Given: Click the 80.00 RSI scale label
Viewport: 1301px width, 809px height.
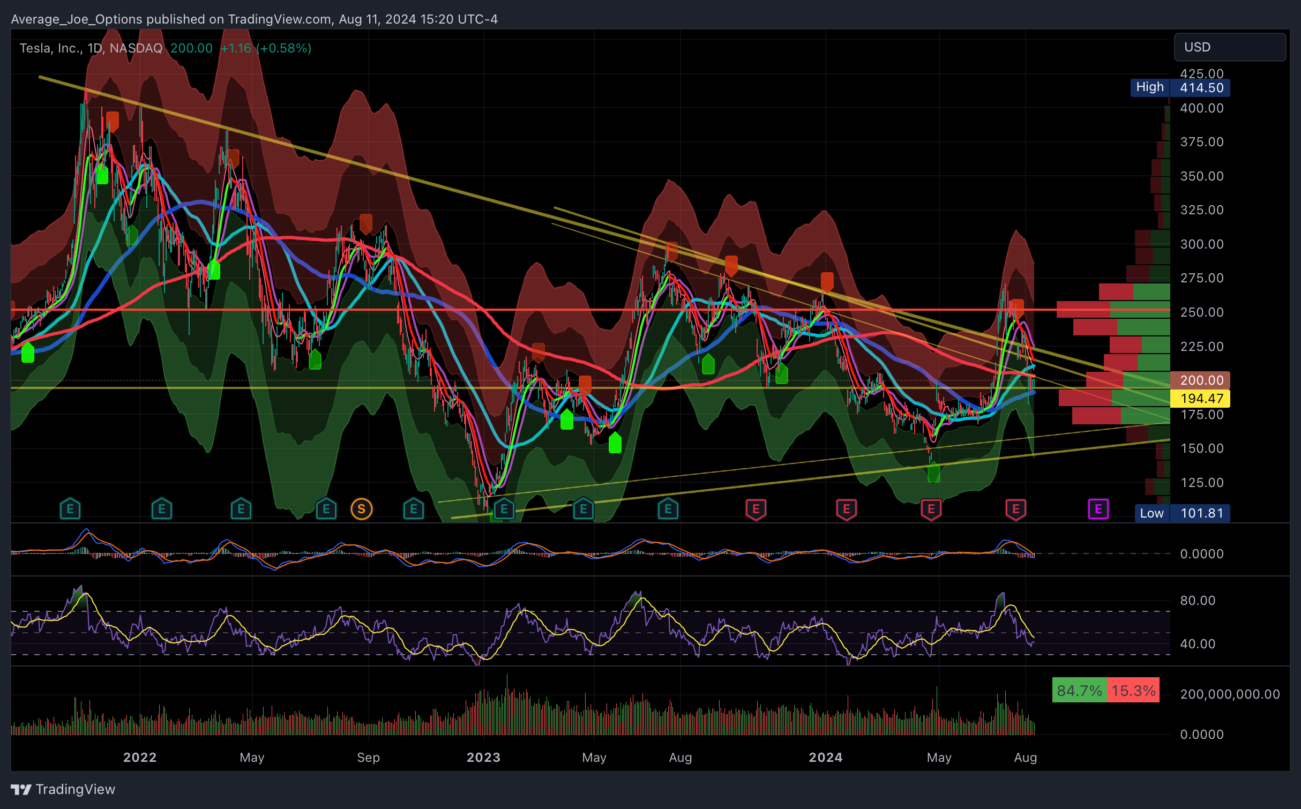Looking at the screenshot, I should coord(1198,601).
